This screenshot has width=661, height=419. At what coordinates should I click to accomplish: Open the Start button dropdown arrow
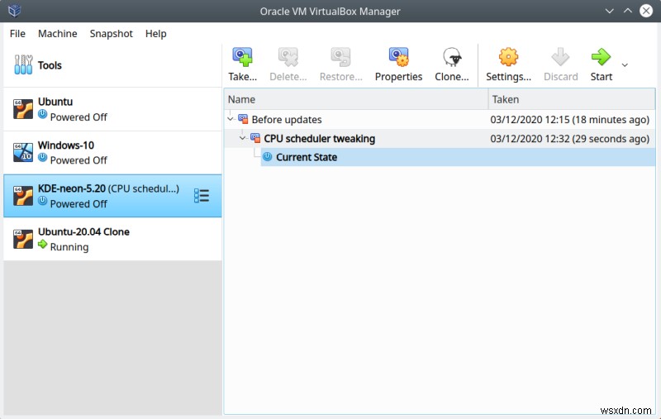pos(625,65)
